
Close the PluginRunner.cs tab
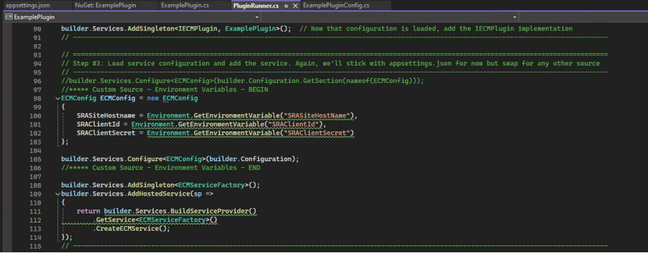295,6
